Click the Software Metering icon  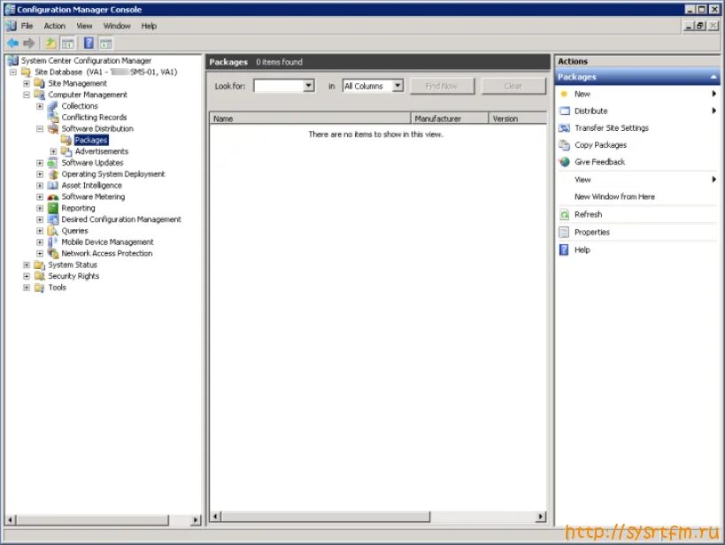tap(53, 197)
